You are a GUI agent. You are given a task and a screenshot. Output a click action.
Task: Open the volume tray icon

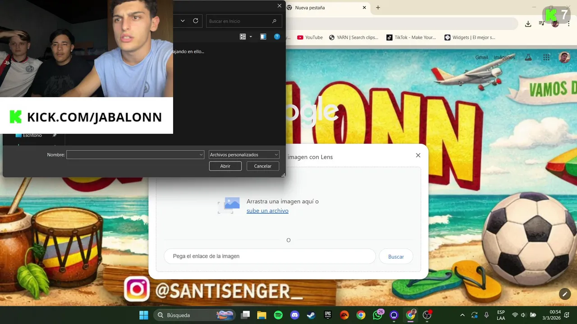523,315
